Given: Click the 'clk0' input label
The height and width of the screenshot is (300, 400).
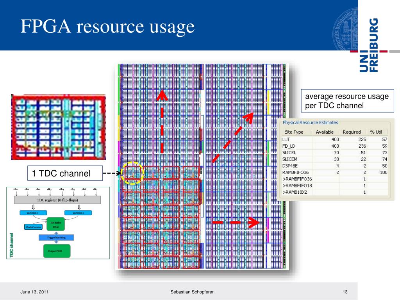Looking at the screenshot, I should pos(16,189).
